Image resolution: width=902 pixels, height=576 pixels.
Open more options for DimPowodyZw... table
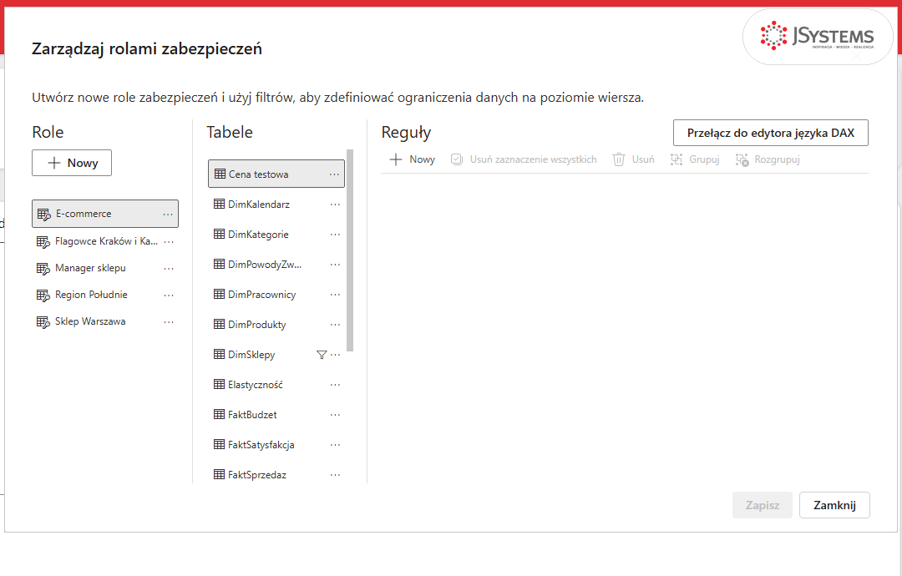(336, 265)
